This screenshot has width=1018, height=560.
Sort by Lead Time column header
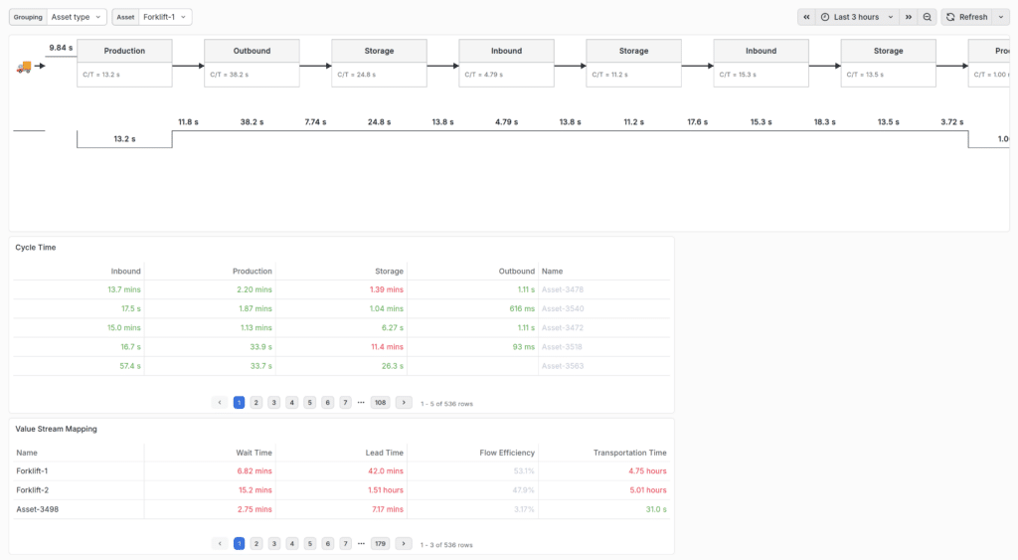point(385,453)
